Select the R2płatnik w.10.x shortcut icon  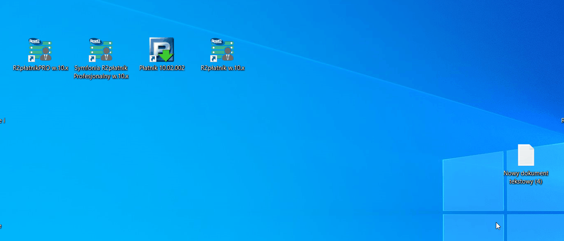coord(222,50)
